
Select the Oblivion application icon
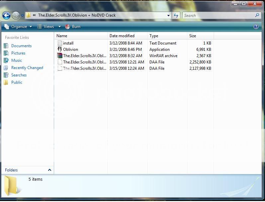tap(60, 49)
